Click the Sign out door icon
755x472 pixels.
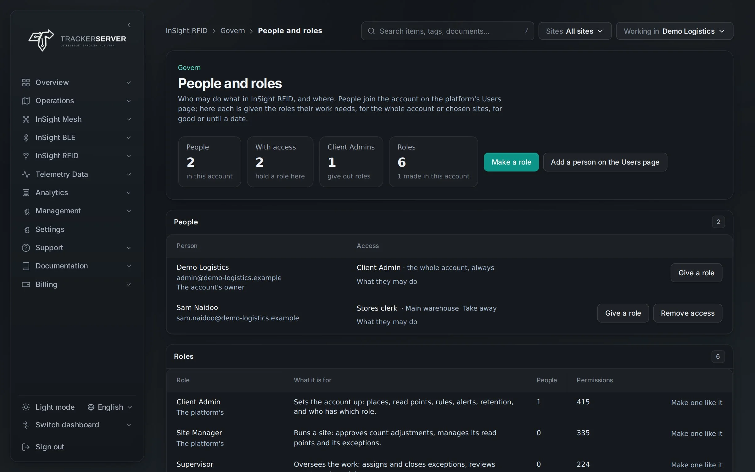pos(26,447)
